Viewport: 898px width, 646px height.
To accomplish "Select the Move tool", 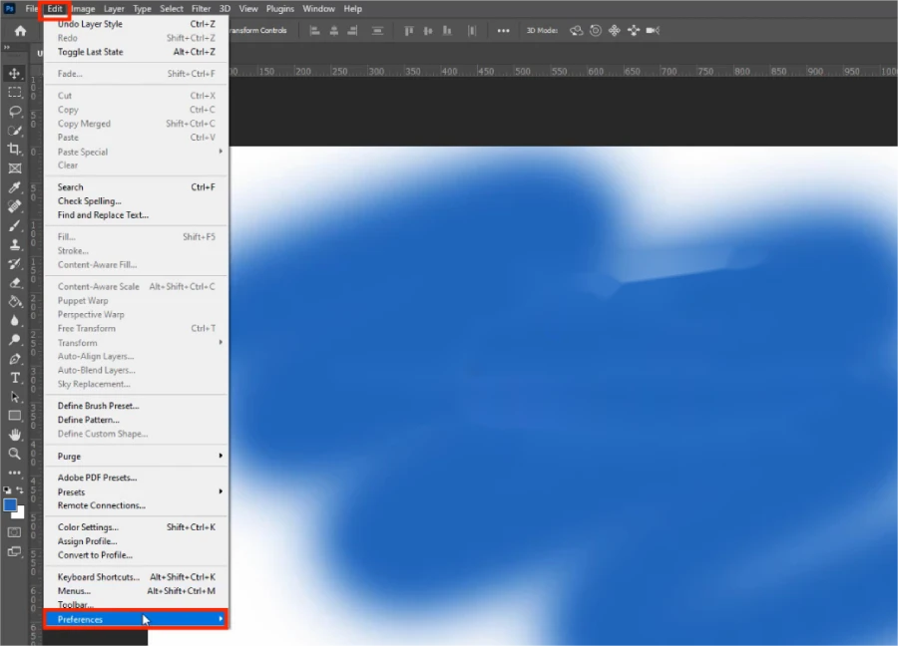I will coord(14,73).
